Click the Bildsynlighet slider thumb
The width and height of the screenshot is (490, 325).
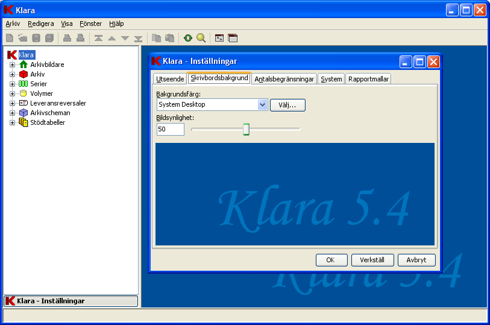click(247, 129)
